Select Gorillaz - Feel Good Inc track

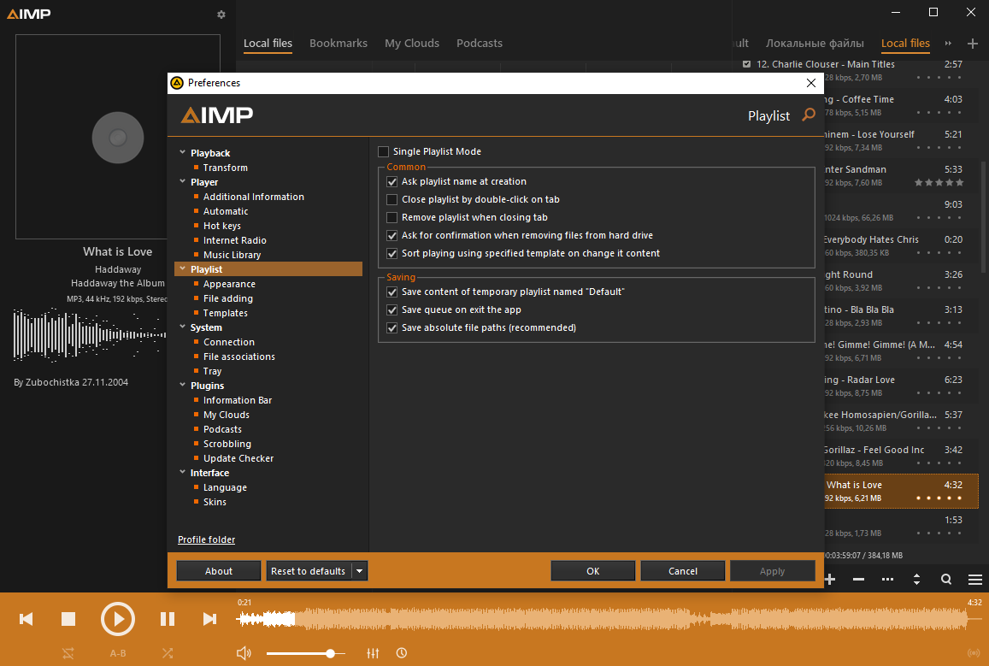coord(901,456)
